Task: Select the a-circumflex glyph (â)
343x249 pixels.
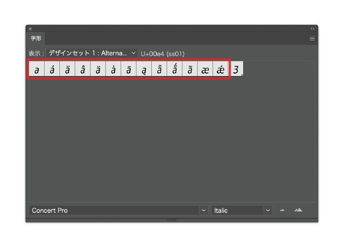Action: click(x=83, y=70)
